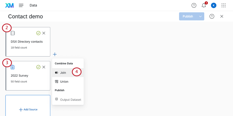The image size is (233, 116).
Task: Click the help icon beside Publish
Action: [x=212, y=16]
